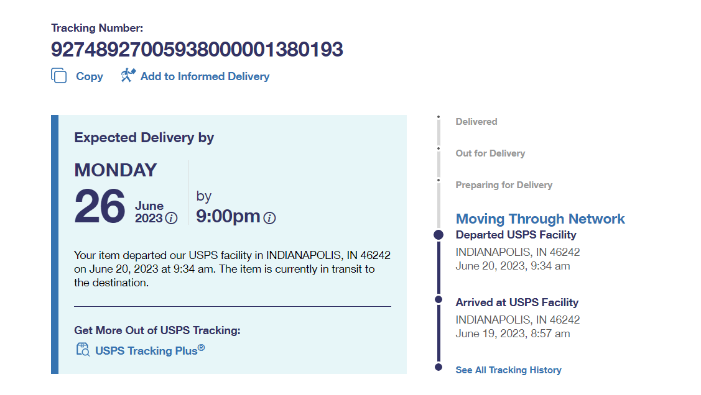This screenshot has height=395, width=701.
Task: Open the info icon beside June 2023
Action: pos(171,219)
